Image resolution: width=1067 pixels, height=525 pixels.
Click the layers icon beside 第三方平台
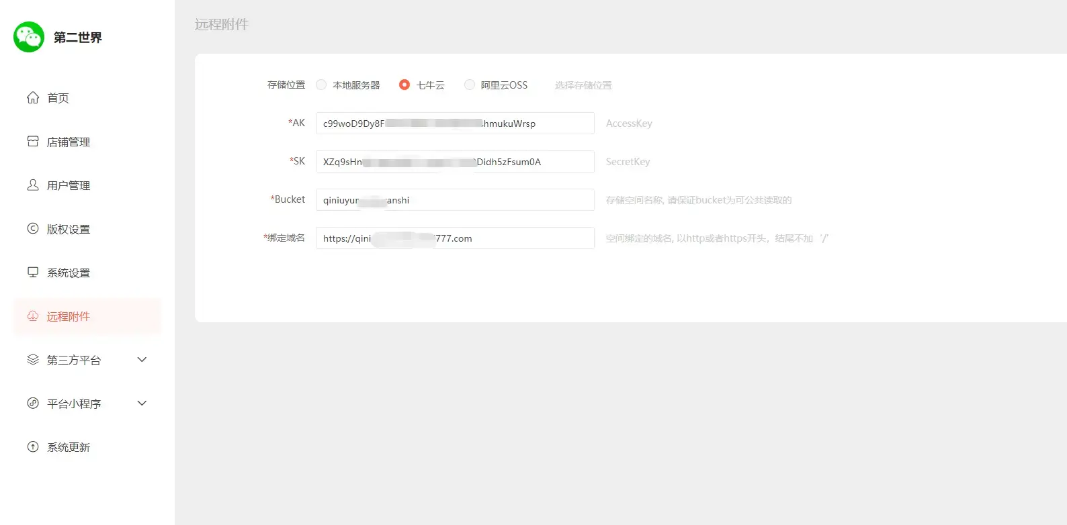pyautogui.click(x=33, y=360)
